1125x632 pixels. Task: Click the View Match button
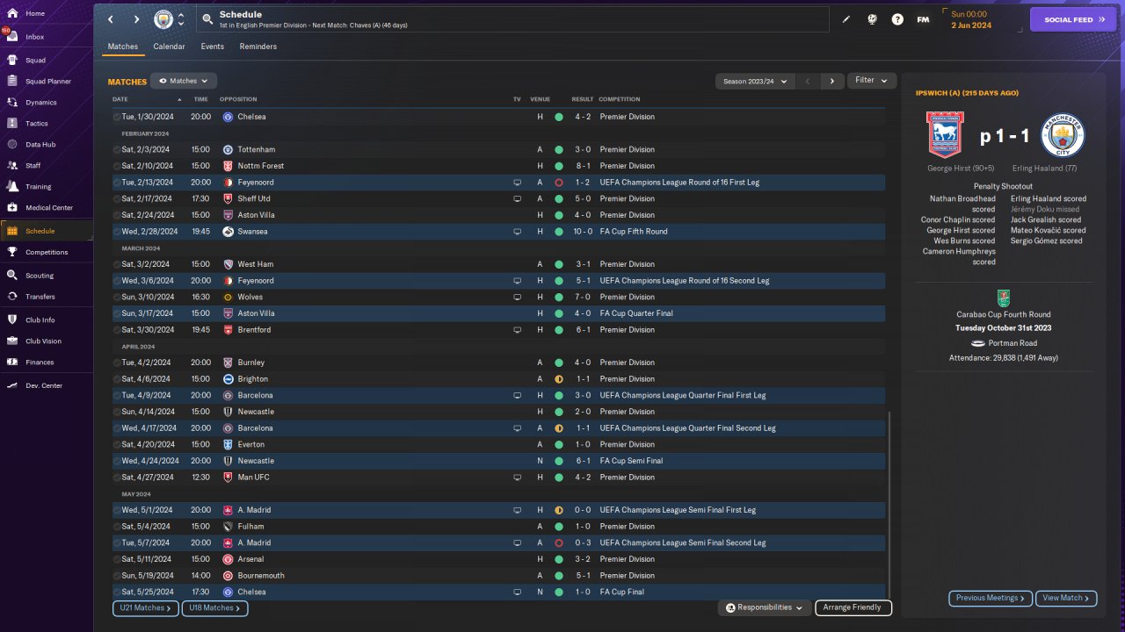pyautogui.click(x=1066, y=598)
